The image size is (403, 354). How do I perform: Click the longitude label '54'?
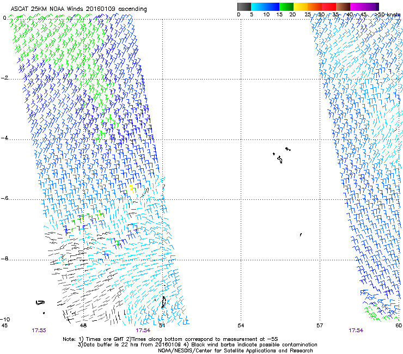241,326
